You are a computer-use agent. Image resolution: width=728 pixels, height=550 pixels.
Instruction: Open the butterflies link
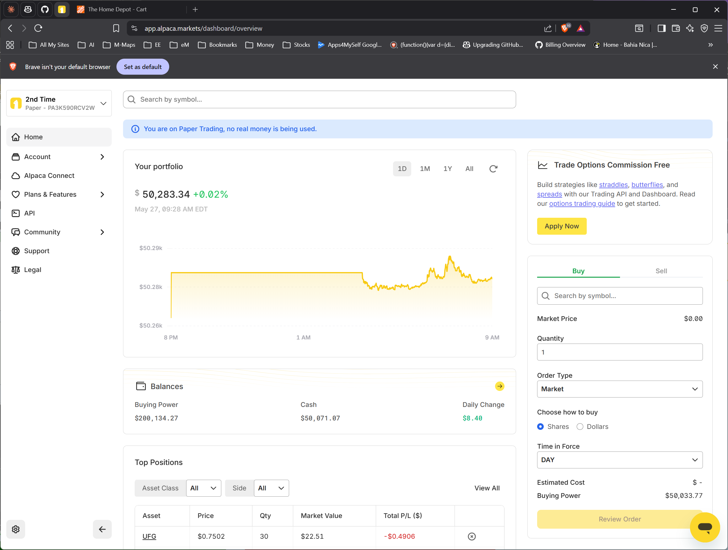point(647,185)
